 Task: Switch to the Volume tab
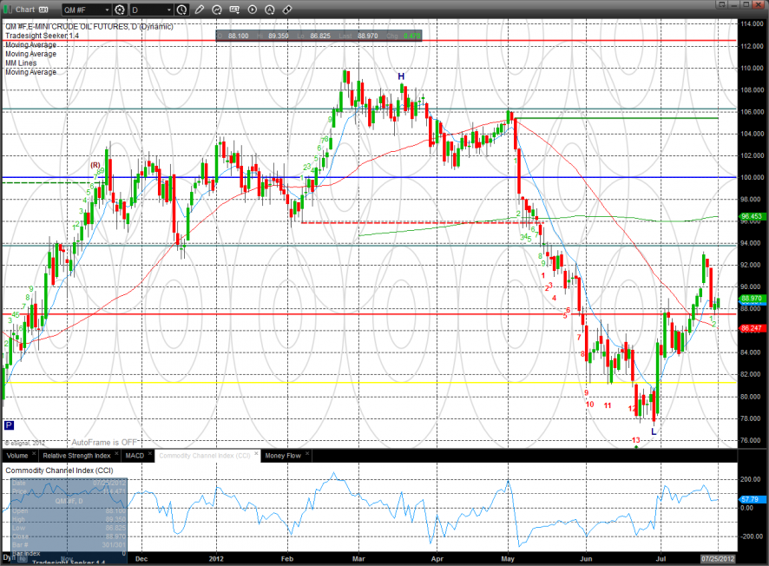click(x=17, y=455)
